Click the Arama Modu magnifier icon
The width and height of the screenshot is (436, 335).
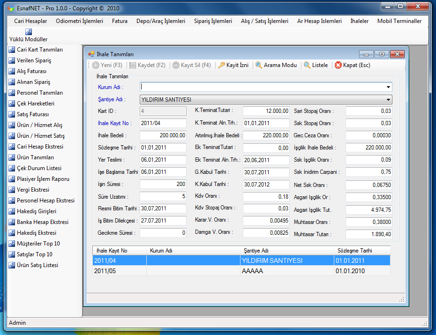(x=259, y=65)
